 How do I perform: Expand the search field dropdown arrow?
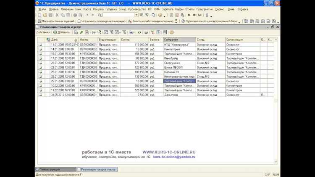tap(136, 15)
